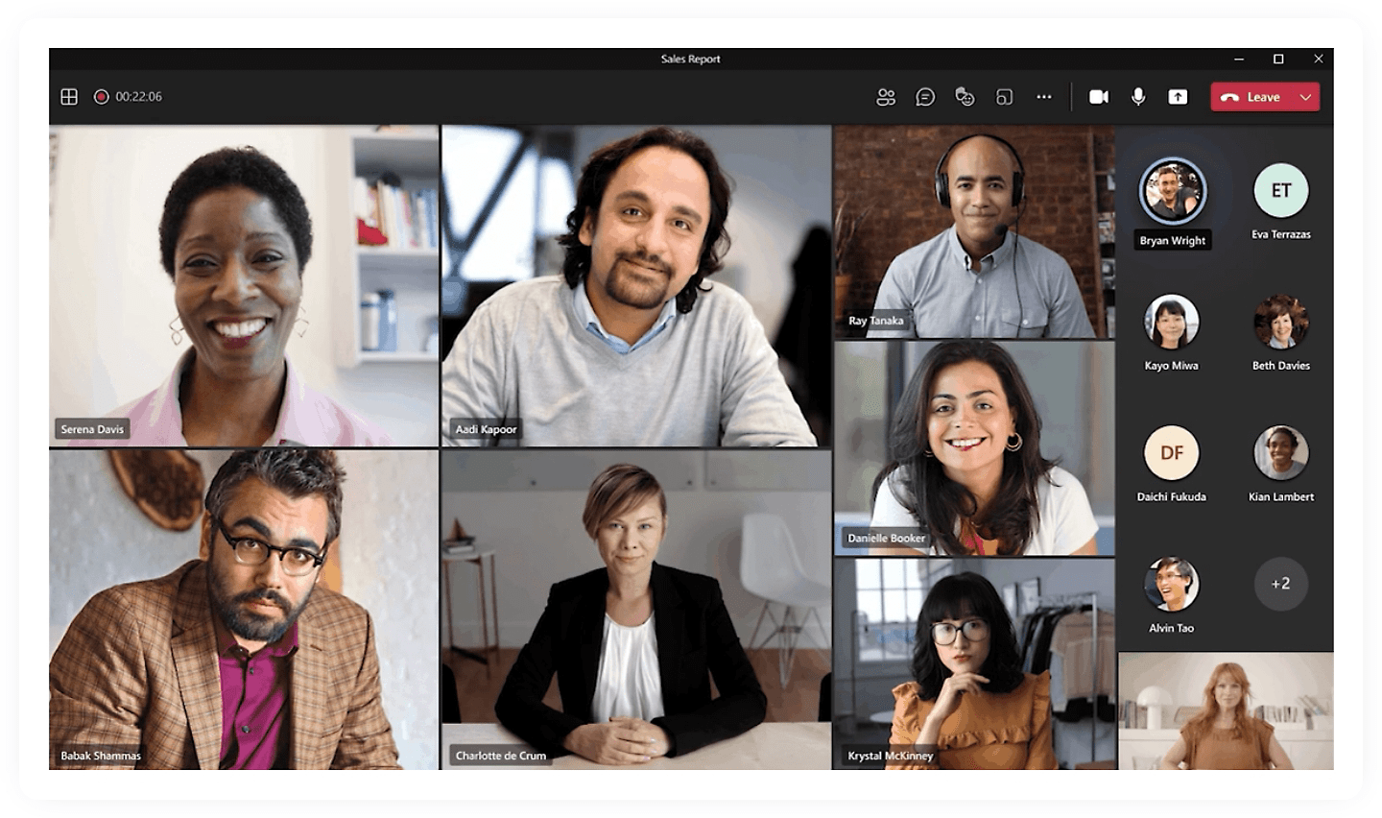Mute your microphone
The height and width of the screenshot is (818, 1382).
click(x=1137, y=97)
